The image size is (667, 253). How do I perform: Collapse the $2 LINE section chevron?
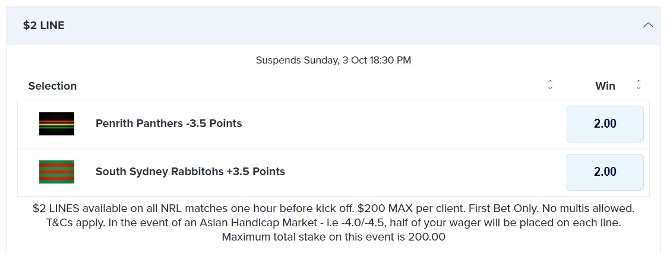(648, 26)
